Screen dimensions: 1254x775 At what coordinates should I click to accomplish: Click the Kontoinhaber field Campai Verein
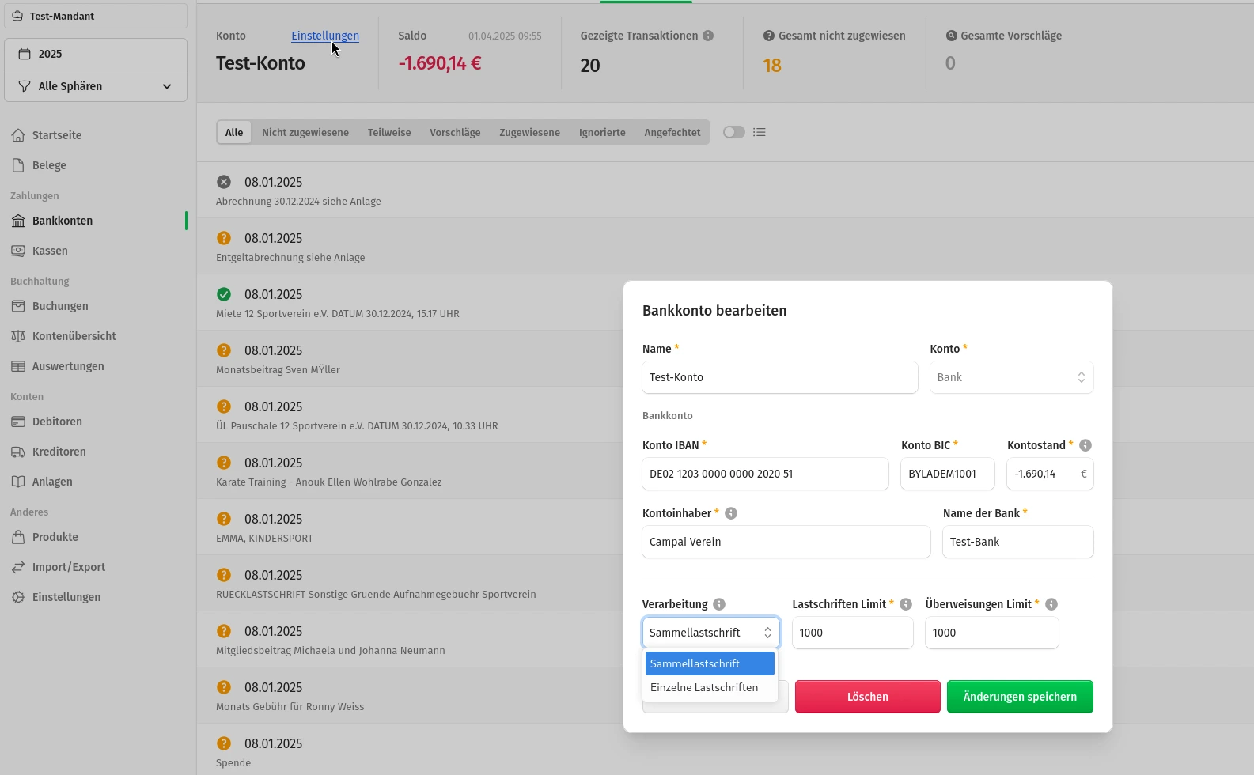point(786,542)
